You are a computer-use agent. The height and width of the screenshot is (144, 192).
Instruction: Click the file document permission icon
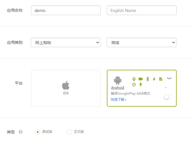click(x=161, y=79)
